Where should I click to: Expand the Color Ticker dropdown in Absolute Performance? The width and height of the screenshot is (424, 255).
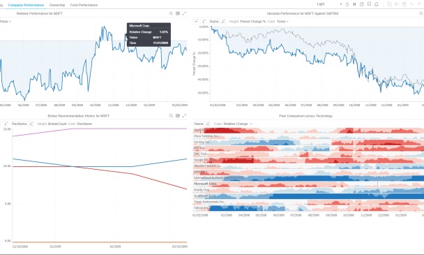pos(282,22)
